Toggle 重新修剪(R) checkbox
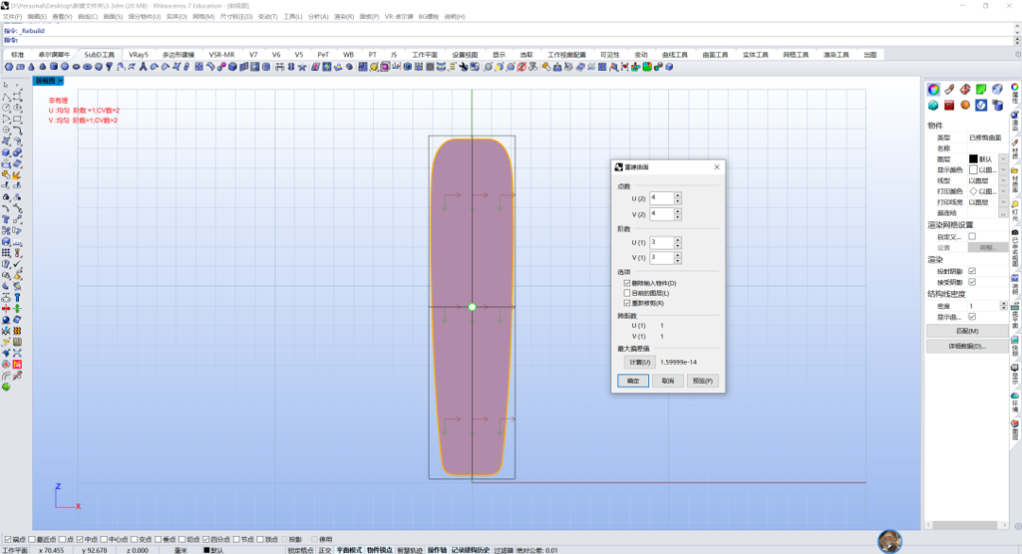The width and height of the screenshot is (1022, 554). click(627, 303)
